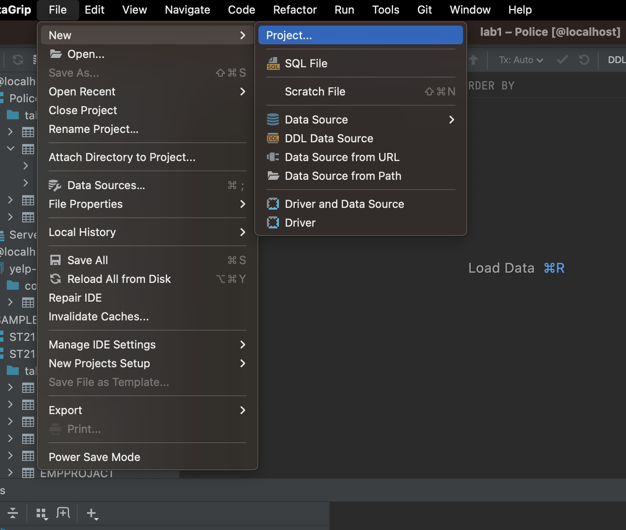The height and width of the screenshot is (530, 626).
Task: Expand Manage IDE Settings submenu
Action: 148,345
